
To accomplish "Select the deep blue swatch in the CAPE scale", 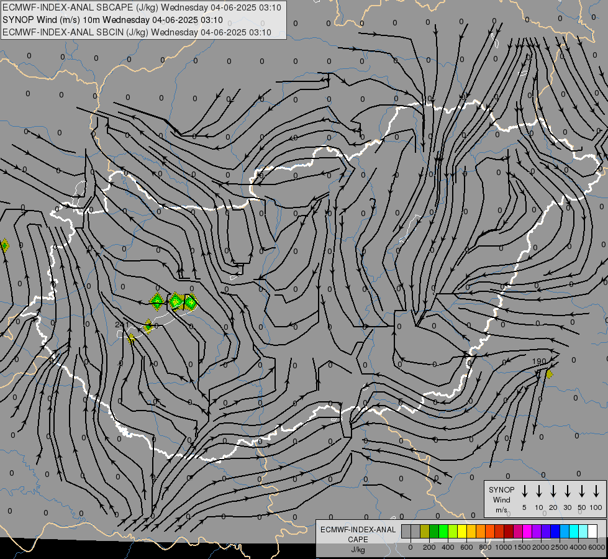I will click(555, 532).
